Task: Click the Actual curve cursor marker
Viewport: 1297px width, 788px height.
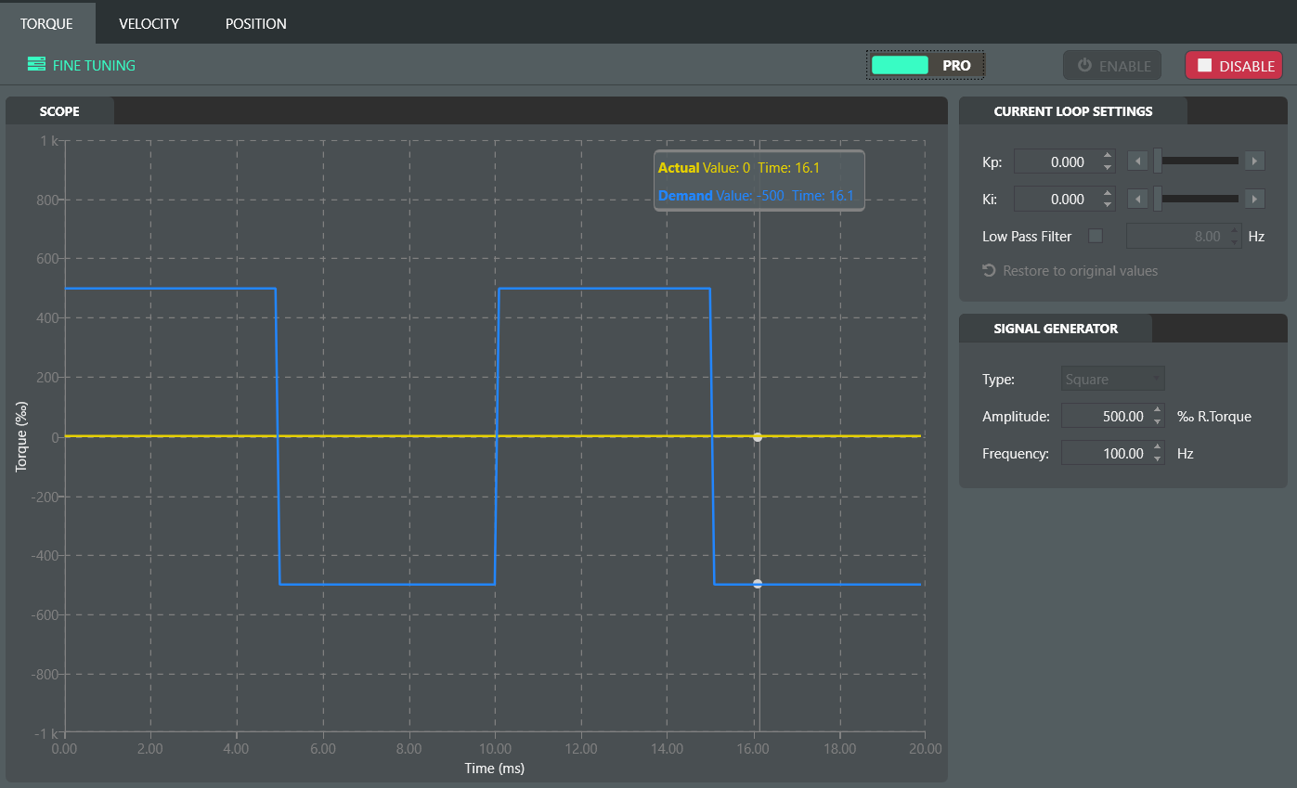Action: pyautogui.click(x=758, y=436)
